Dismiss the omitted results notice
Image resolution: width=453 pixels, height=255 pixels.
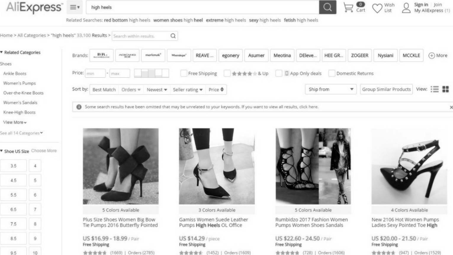pyautogui.click(x=451, y=107)
